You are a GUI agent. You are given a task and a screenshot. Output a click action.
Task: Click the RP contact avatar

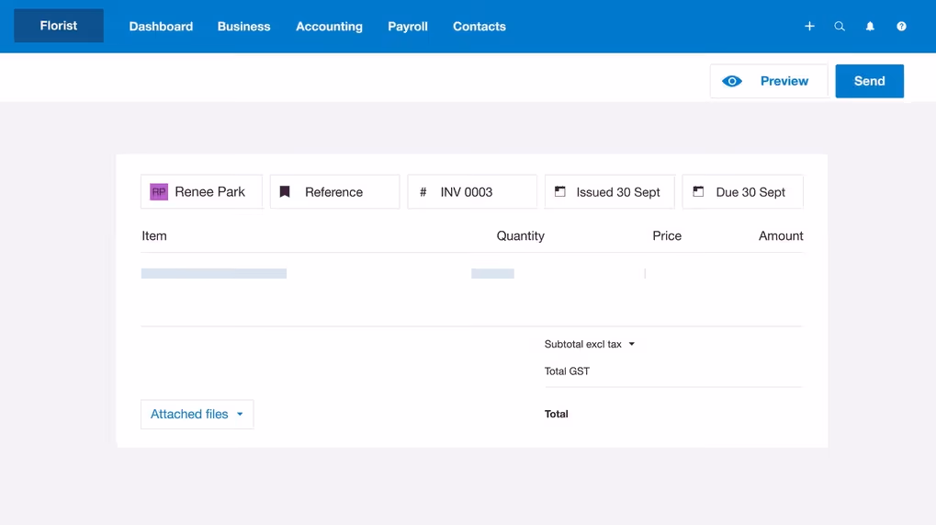coord(159,192)
